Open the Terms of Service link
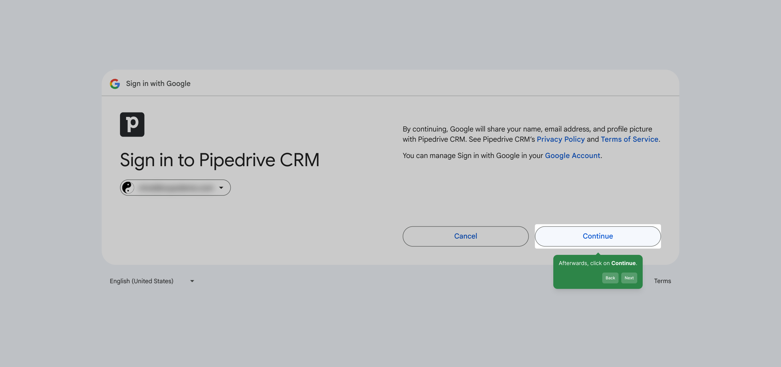 (629, 139)
